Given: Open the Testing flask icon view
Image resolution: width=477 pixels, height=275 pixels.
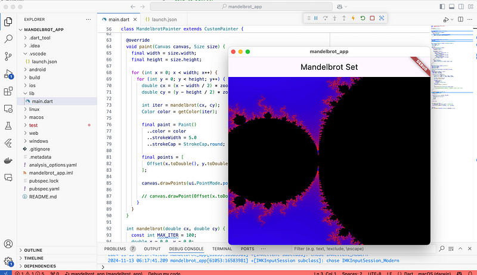Looking at the screenshot, I should [x=8, y=126].
